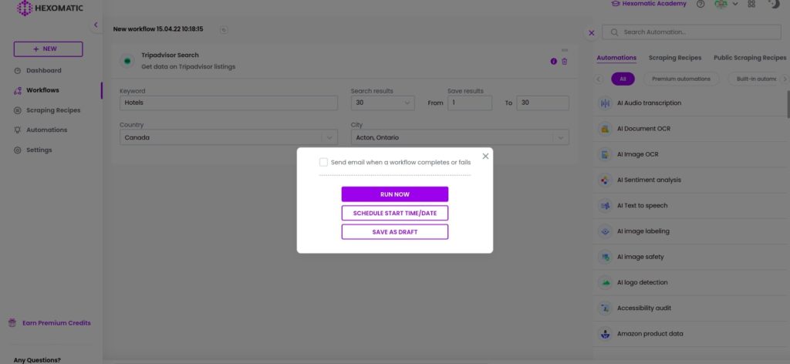Select Amazon product data icon
790x364 pixels.
[x=605, y=334]
